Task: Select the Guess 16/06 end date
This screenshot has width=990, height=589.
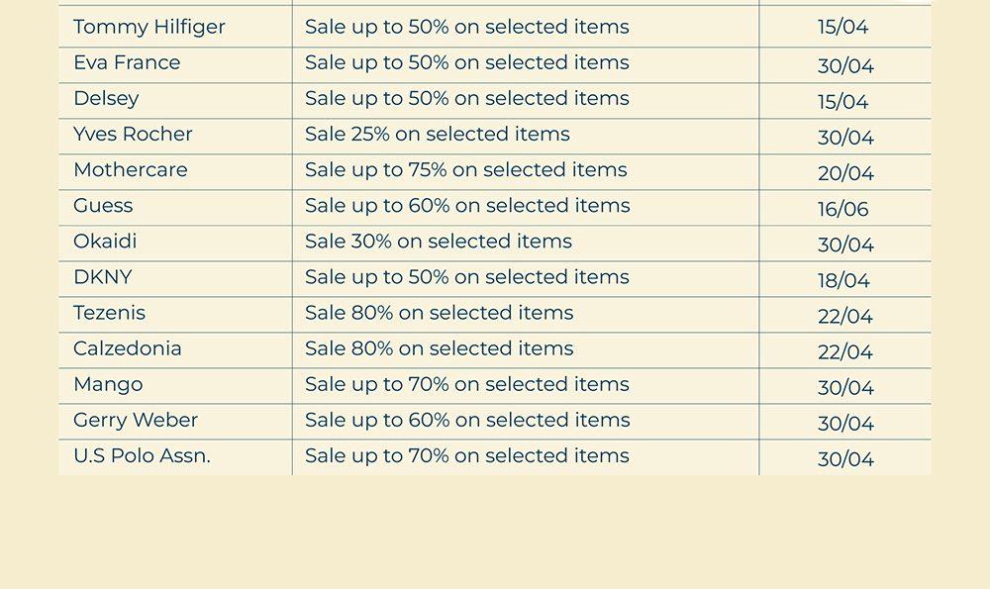Action: pyautogui.click(x=843, y=209)
